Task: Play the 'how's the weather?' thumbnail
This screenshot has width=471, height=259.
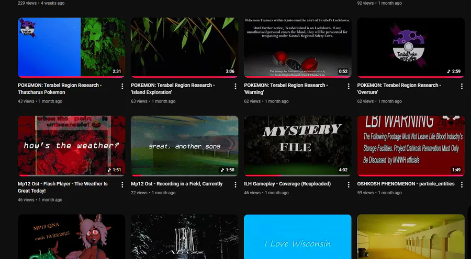Action: [72, 146]
